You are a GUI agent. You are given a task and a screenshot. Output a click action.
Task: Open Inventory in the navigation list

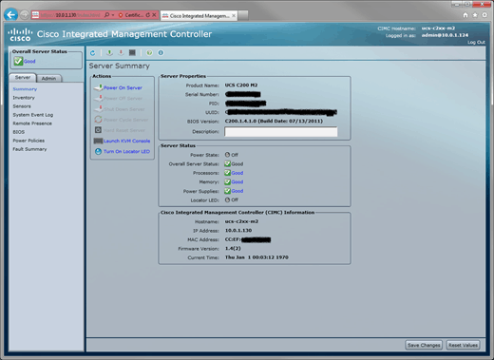[x=24, y=98]
